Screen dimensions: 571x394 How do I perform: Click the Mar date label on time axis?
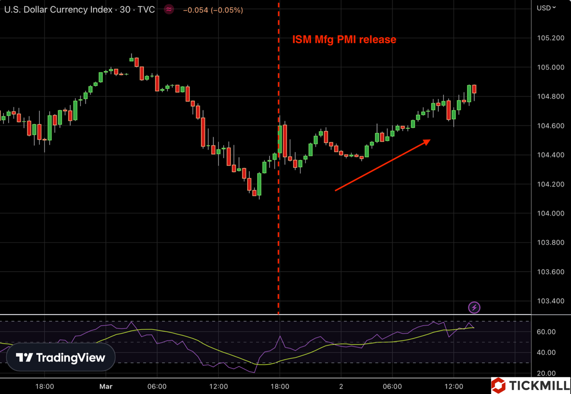point(106,386)
